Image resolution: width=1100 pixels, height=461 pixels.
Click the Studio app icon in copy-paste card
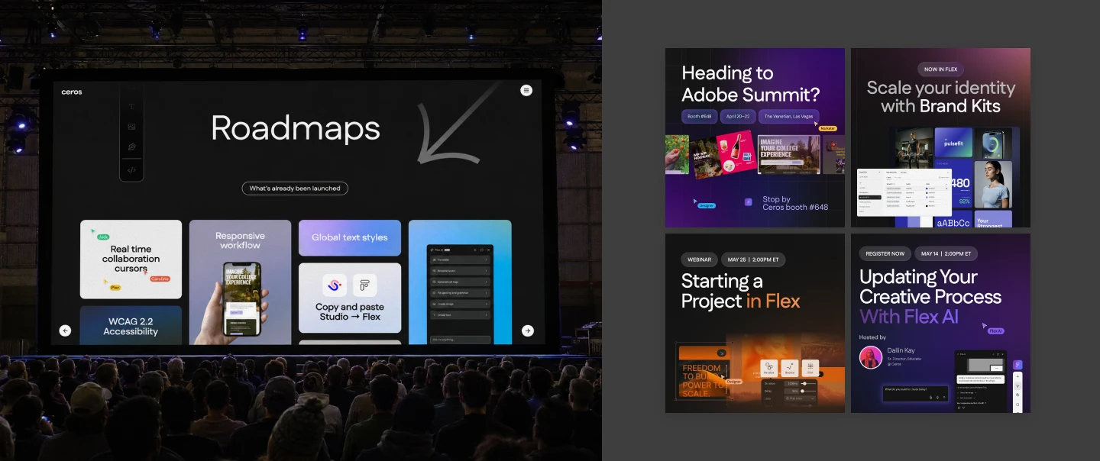point(335,285)
